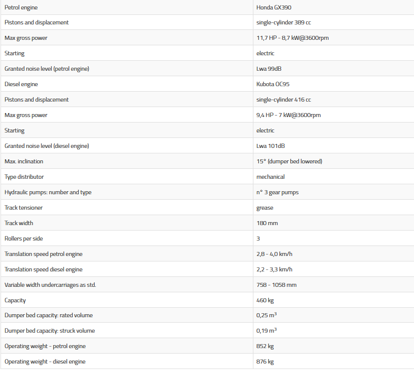Click the Kubota OC95 value
Viewport: 414px width, 373px height.
[273, 84]
